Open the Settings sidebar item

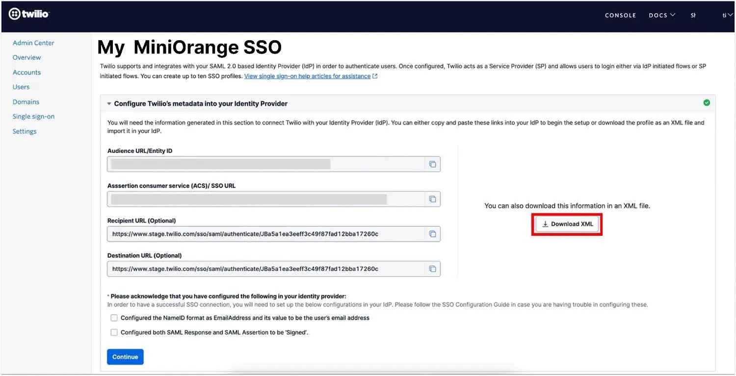click(x=25, y=131)
